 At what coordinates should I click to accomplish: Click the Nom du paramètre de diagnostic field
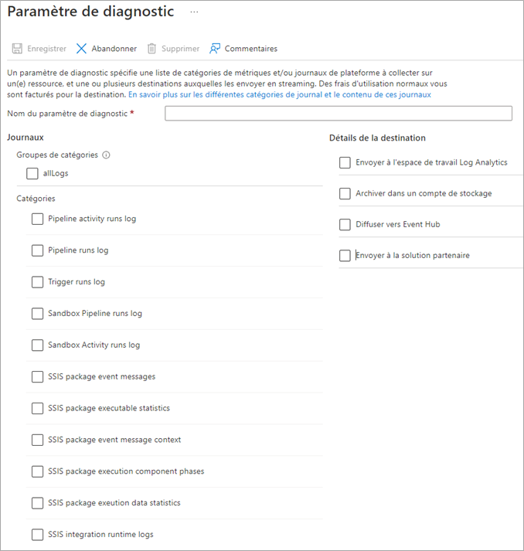click(339, 114)
